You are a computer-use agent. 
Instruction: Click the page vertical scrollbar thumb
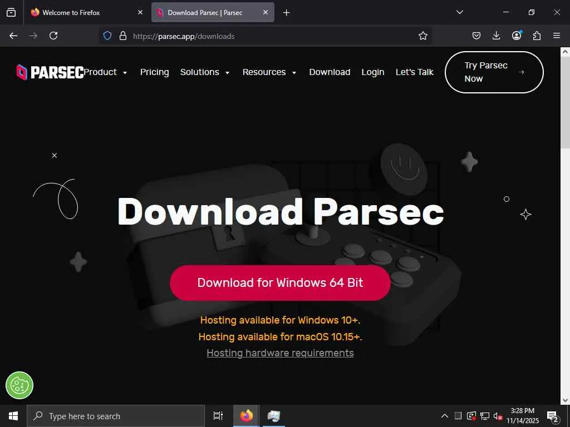pyautogui.click(x=566, y=103)
